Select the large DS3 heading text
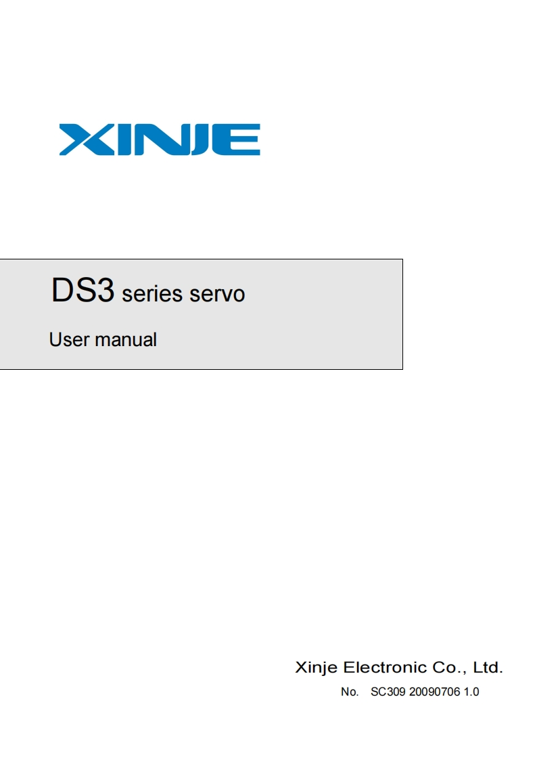 coord(83,291)
